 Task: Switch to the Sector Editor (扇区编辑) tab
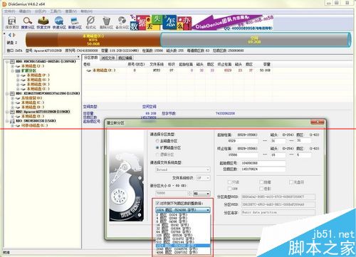click(125, 58)
